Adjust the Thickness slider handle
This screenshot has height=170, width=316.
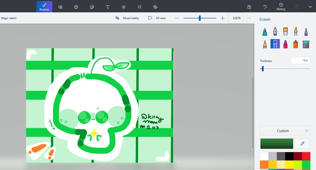(263, 69)
